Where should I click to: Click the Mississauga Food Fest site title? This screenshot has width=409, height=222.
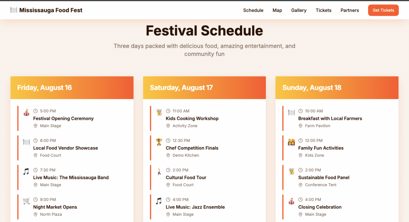[51, 10]
